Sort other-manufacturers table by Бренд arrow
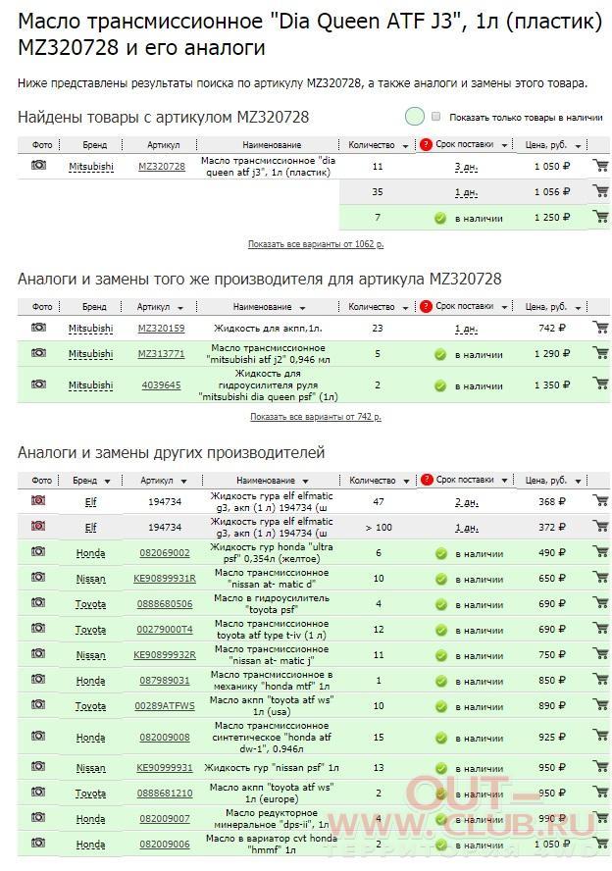The image size is (612, 871). (107, 481)
